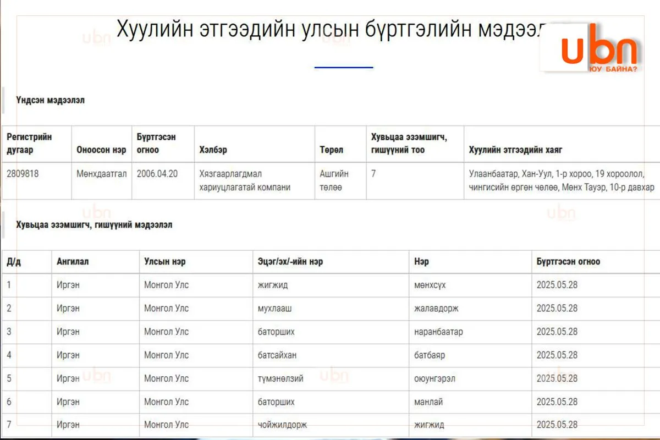
Task: Click row number 7 in the Д/д column
Action: [x=9, y=425]
